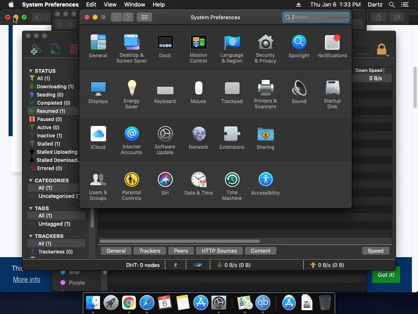Collapse the TRACKERS section in qBittorrent
Viewport: 418px width, 314px height.
point(31,236)
